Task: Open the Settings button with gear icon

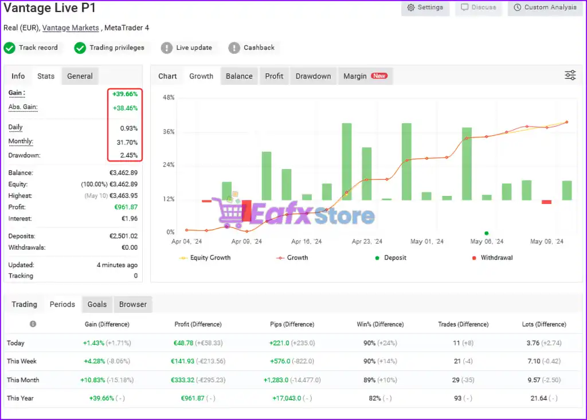Action: pos(425,7)
